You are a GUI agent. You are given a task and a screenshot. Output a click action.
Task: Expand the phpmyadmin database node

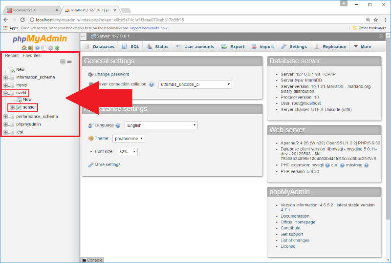point(6,124)
